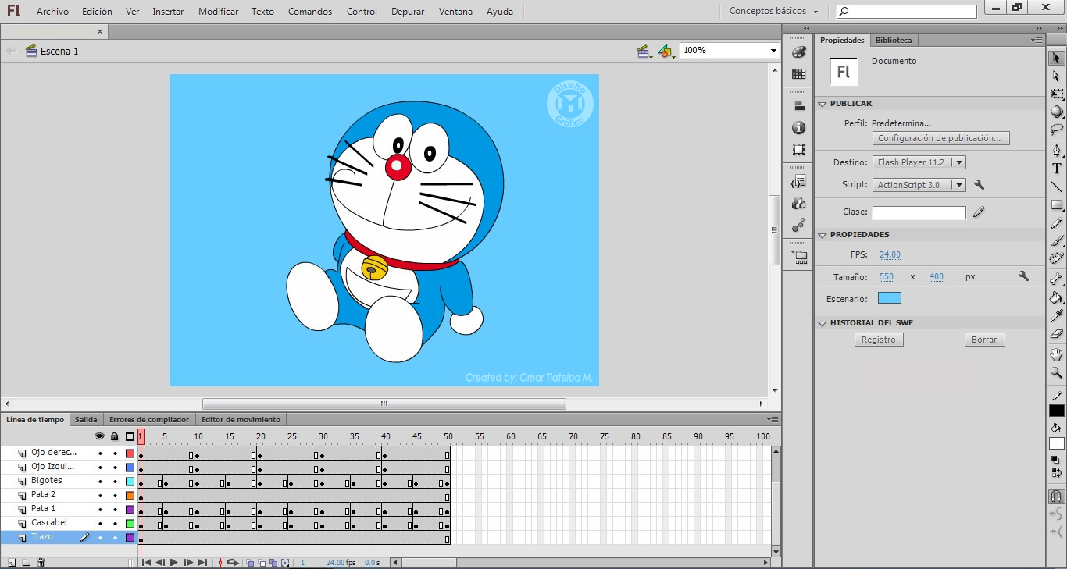This screenshot has width=1067, height=569.
Task: Open the Archivo menu
Action: [52, 12]
